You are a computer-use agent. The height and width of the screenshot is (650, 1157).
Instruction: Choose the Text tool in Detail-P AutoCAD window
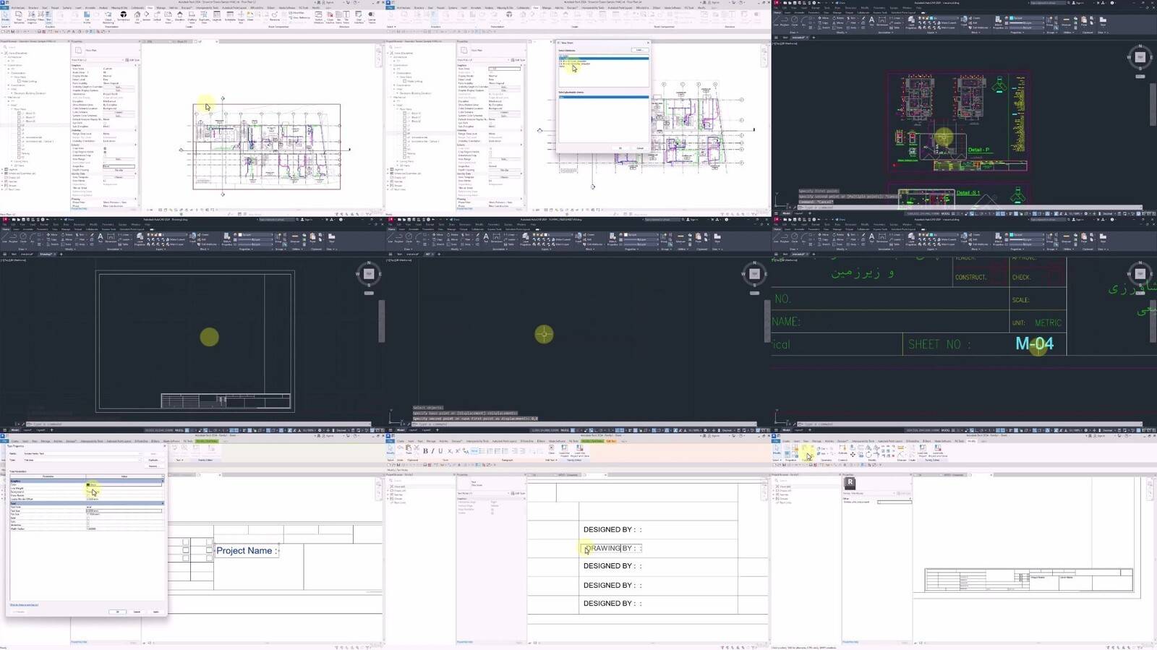pos(871,20)
